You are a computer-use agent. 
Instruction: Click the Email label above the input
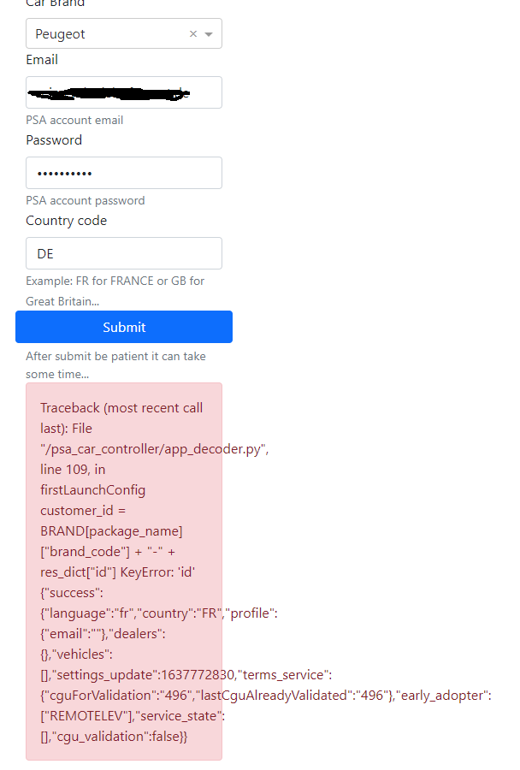click(41, 59)
